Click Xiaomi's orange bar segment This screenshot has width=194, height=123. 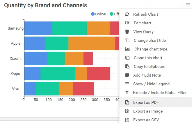74,58
